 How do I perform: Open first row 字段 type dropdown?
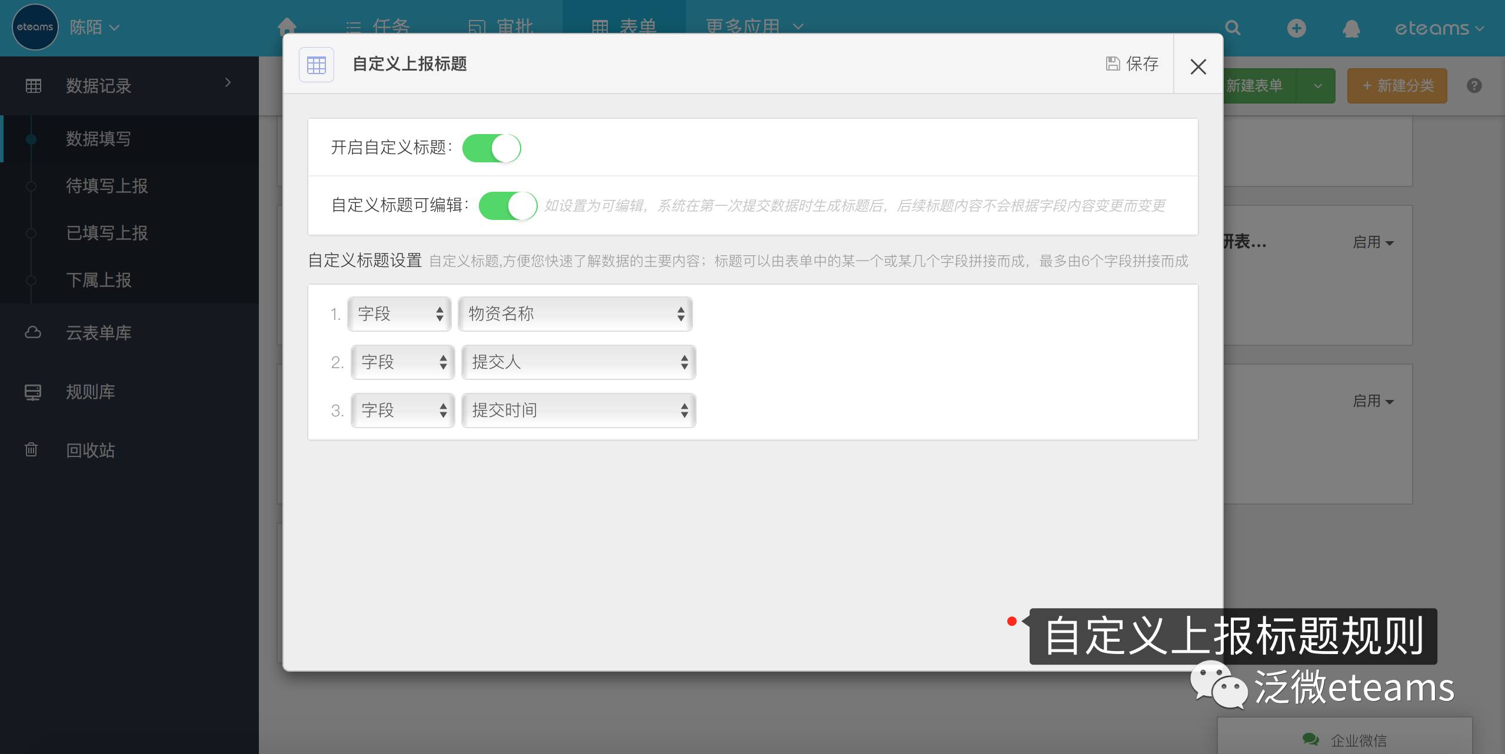click(x=399, y=313)
